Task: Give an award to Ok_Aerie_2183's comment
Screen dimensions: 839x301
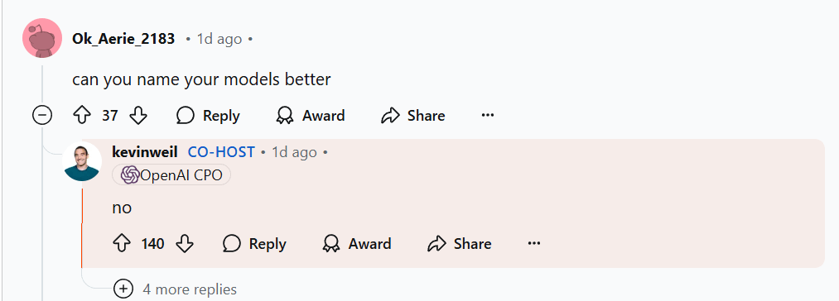Action: tap(311, 116)
